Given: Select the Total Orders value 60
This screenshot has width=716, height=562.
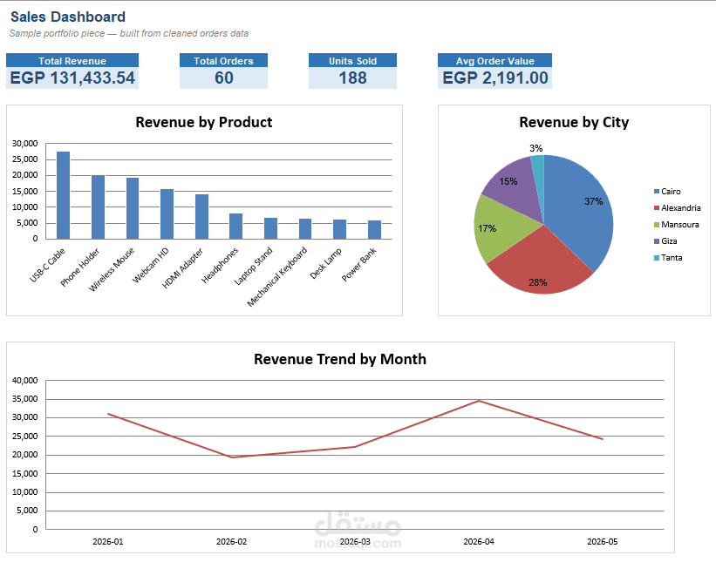Looking at the screenshot, I should pyautogui.click(x=223, y=78).
